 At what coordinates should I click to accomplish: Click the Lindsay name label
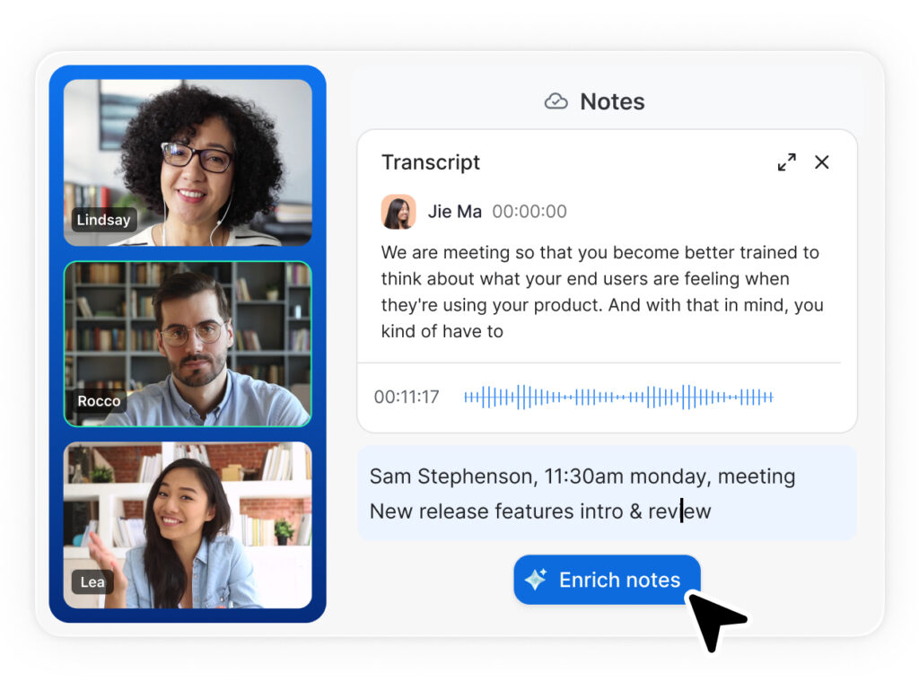coord(103,220)
